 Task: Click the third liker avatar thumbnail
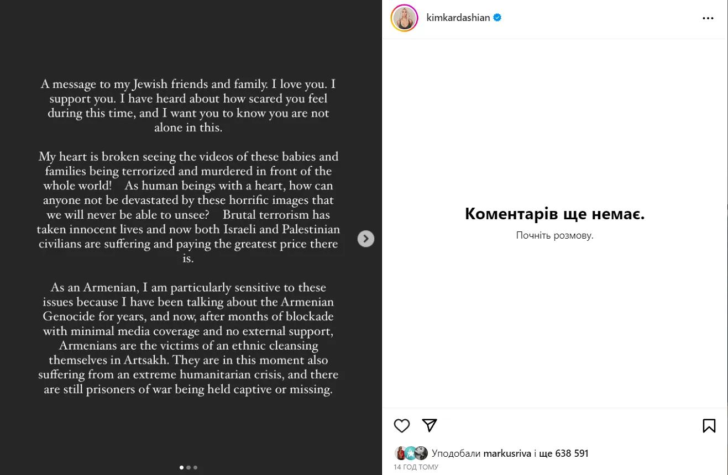coord(421,453)
